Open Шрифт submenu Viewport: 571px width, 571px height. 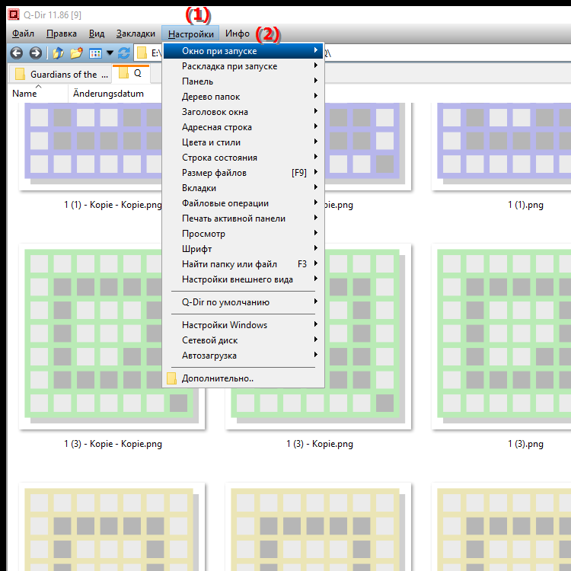244,249
